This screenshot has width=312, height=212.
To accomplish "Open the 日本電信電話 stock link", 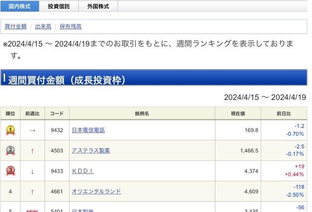I will pyautogui.click(x=88, y=130).
